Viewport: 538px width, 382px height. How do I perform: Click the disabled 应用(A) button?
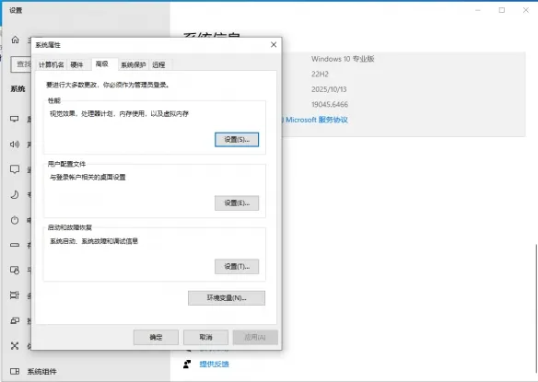255,338
